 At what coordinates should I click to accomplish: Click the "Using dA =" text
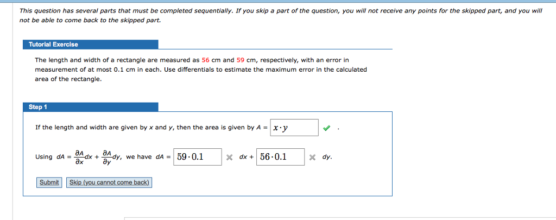pos(50,157)
